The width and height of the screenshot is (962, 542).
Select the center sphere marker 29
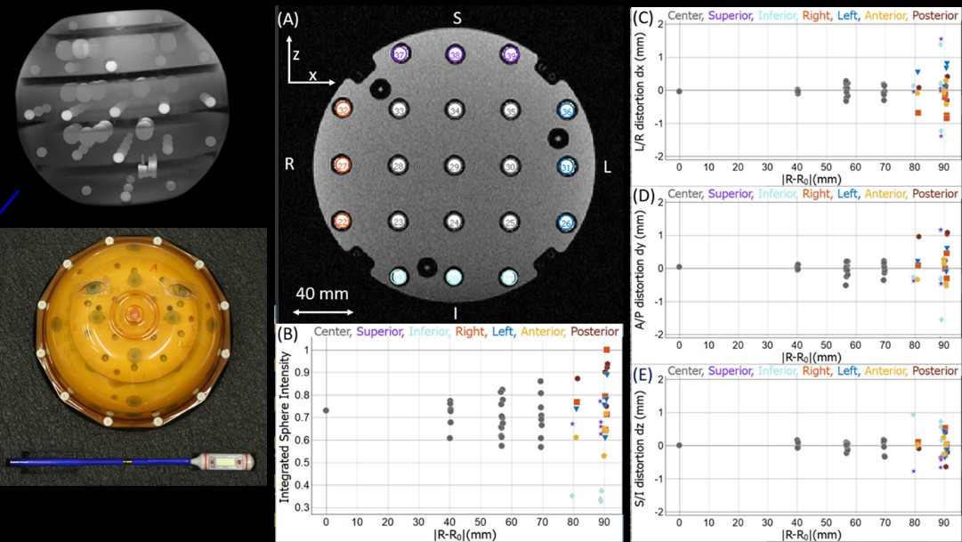[455, 167]
